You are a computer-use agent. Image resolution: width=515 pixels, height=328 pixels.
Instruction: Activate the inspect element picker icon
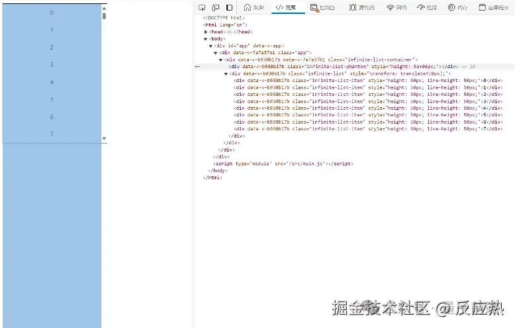(202, 7)
